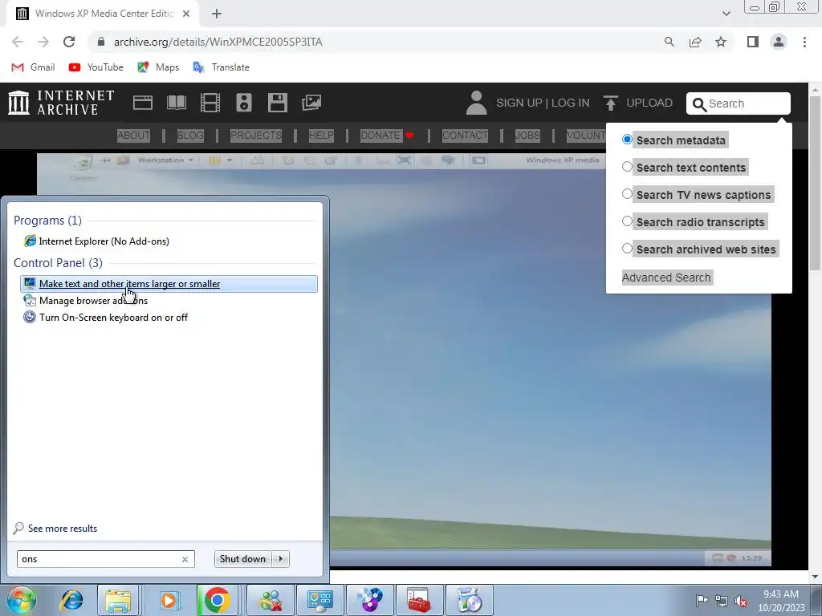The height and width of the screenshot is (616, 822).
Task: Open CONTACT in the archive nav bar
Action: pyautogui.click(x=465, y=135)
